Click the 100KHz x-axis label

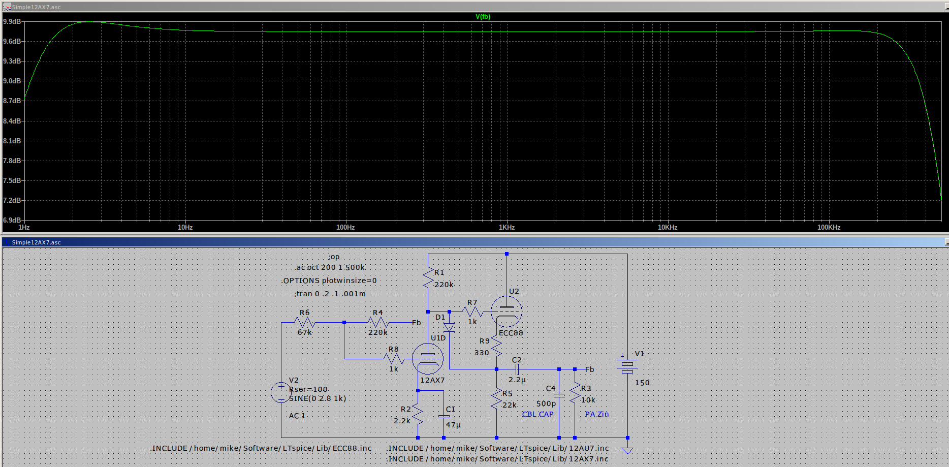(829, 227)
